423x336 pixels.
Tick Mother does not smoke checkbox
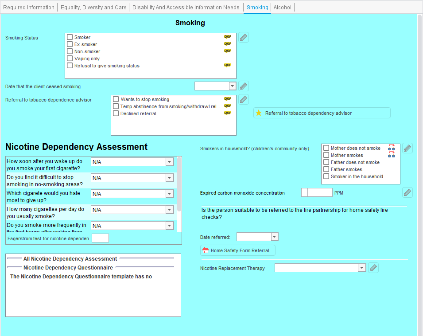coord(326,148)
